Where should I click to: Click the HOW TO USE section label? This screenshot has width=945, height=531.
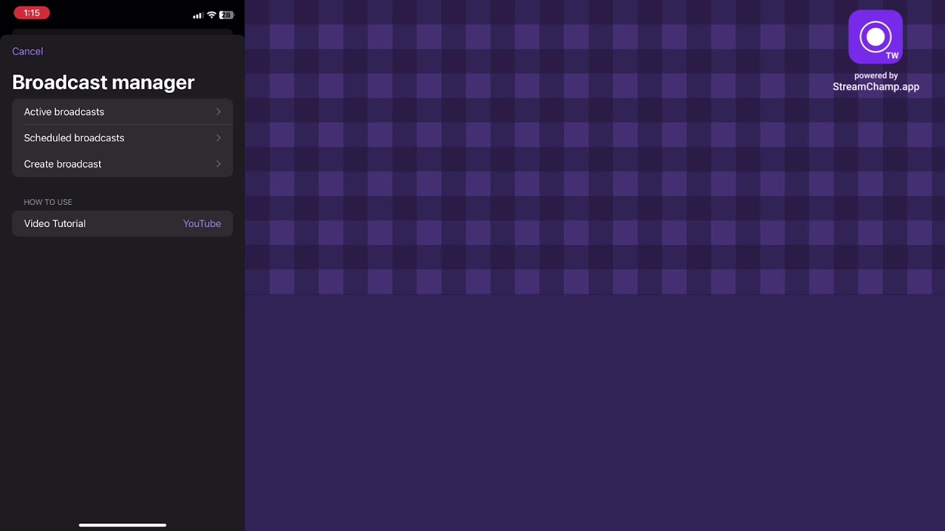(x=48, y=202)
